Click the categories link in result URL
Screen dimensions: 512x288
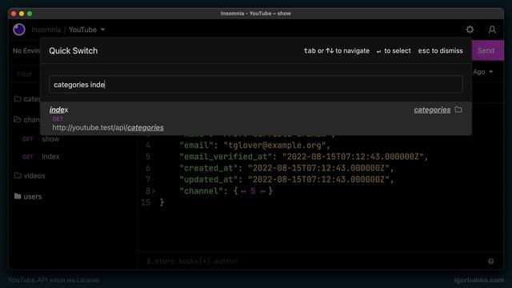pyautogui.click(x=146, y=128)
